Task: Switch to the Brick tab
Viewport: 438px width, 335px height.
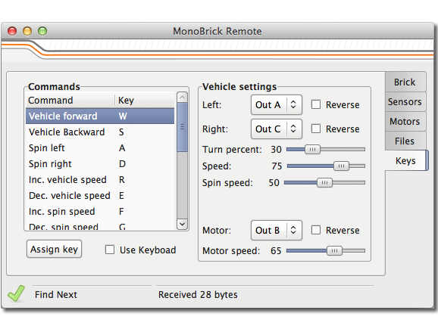Action: pyautogui.click(x=405, y=82)
